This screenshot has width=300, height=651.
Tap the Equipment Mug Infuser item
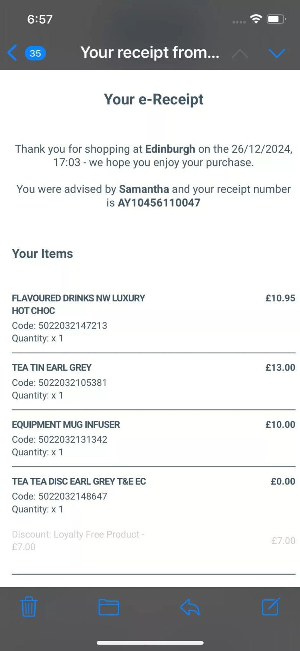tap(153, 438)
